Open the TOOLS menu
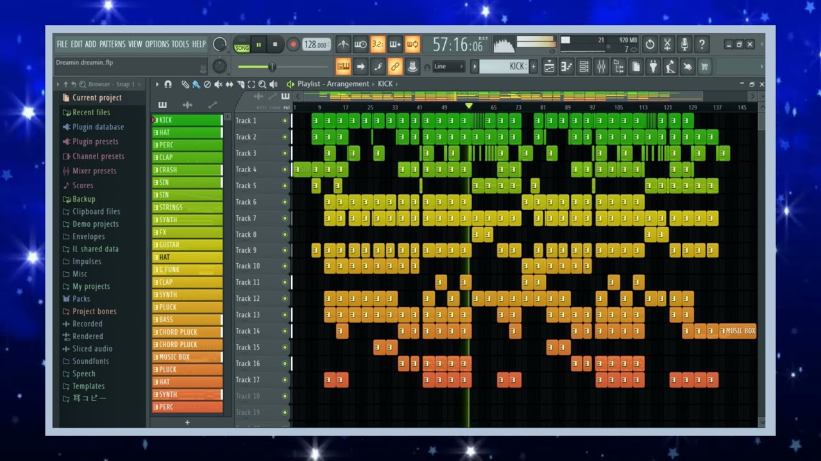Screen dimensions: 821x461 point(180,44)
